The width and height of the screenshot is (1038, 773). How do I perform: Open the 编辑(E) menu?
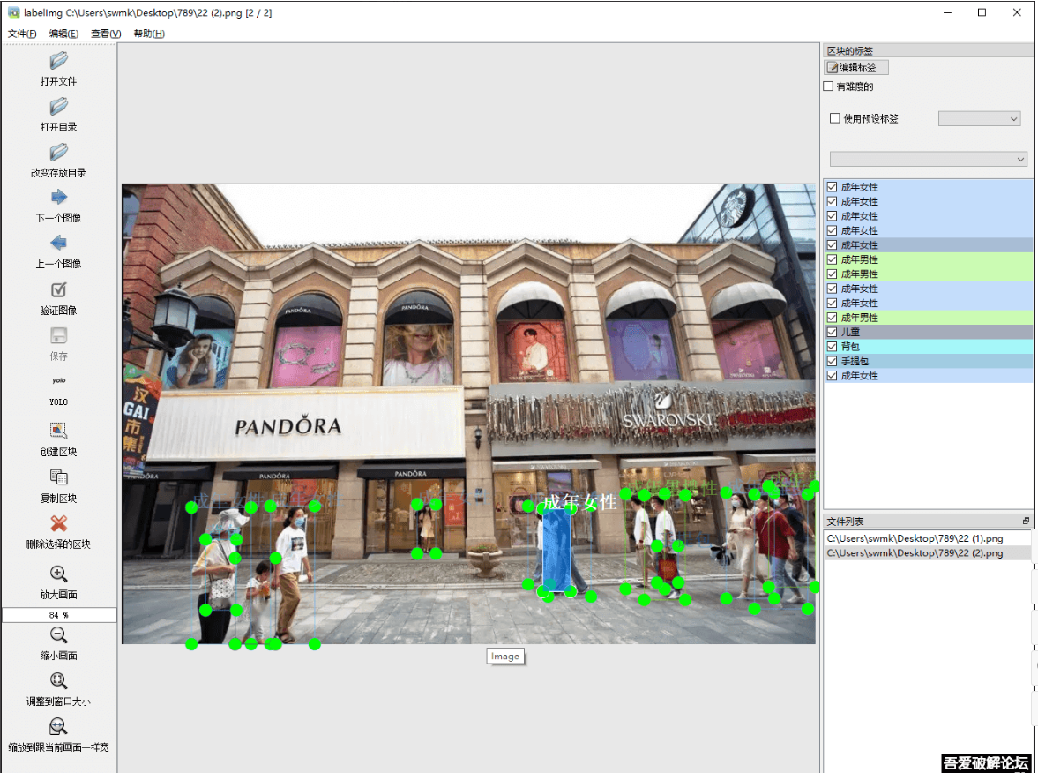[63, 34]
